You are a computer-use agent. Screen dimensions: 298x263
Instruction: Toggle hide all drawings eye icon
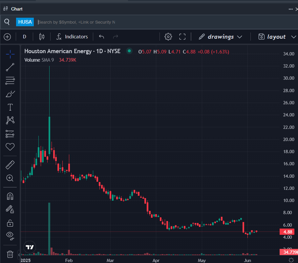[x=10, y=236]
